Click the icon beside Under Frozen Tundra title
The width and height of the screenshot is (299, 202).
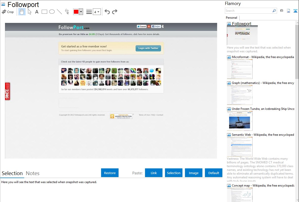[229, 109]
